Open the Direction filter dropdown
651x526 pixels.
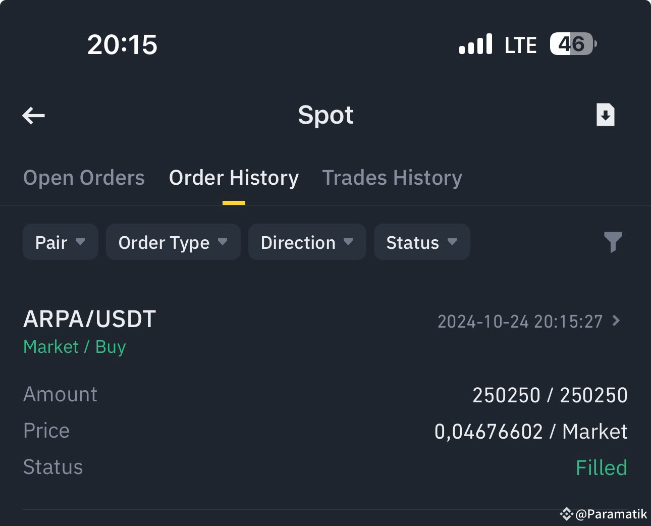(306, 242)
